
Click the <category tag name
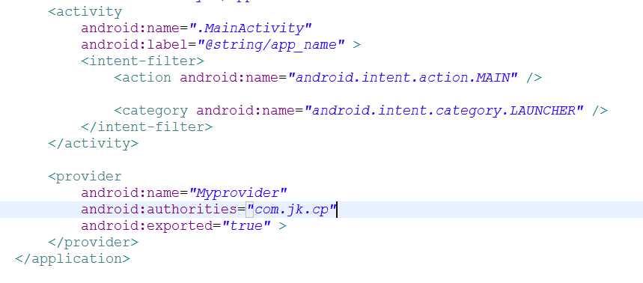[x=150, y=110]
